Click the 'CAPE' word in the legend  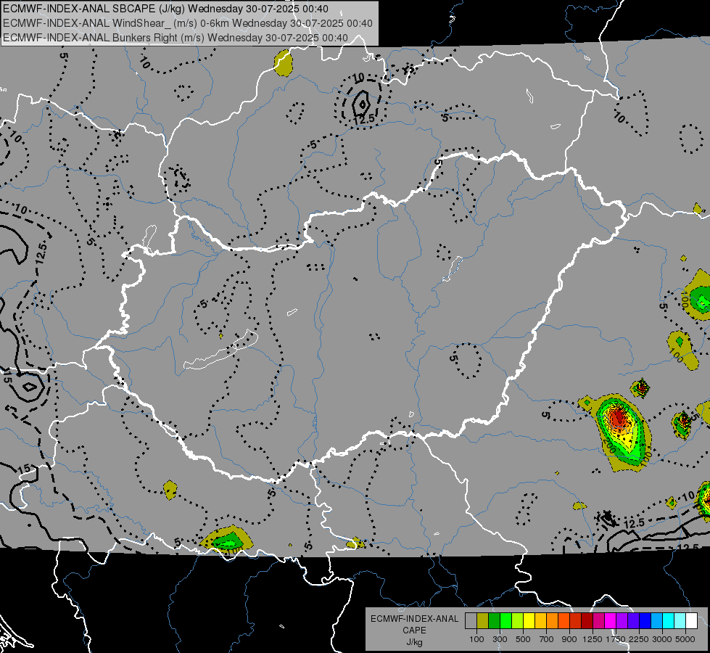coord(415,631)
